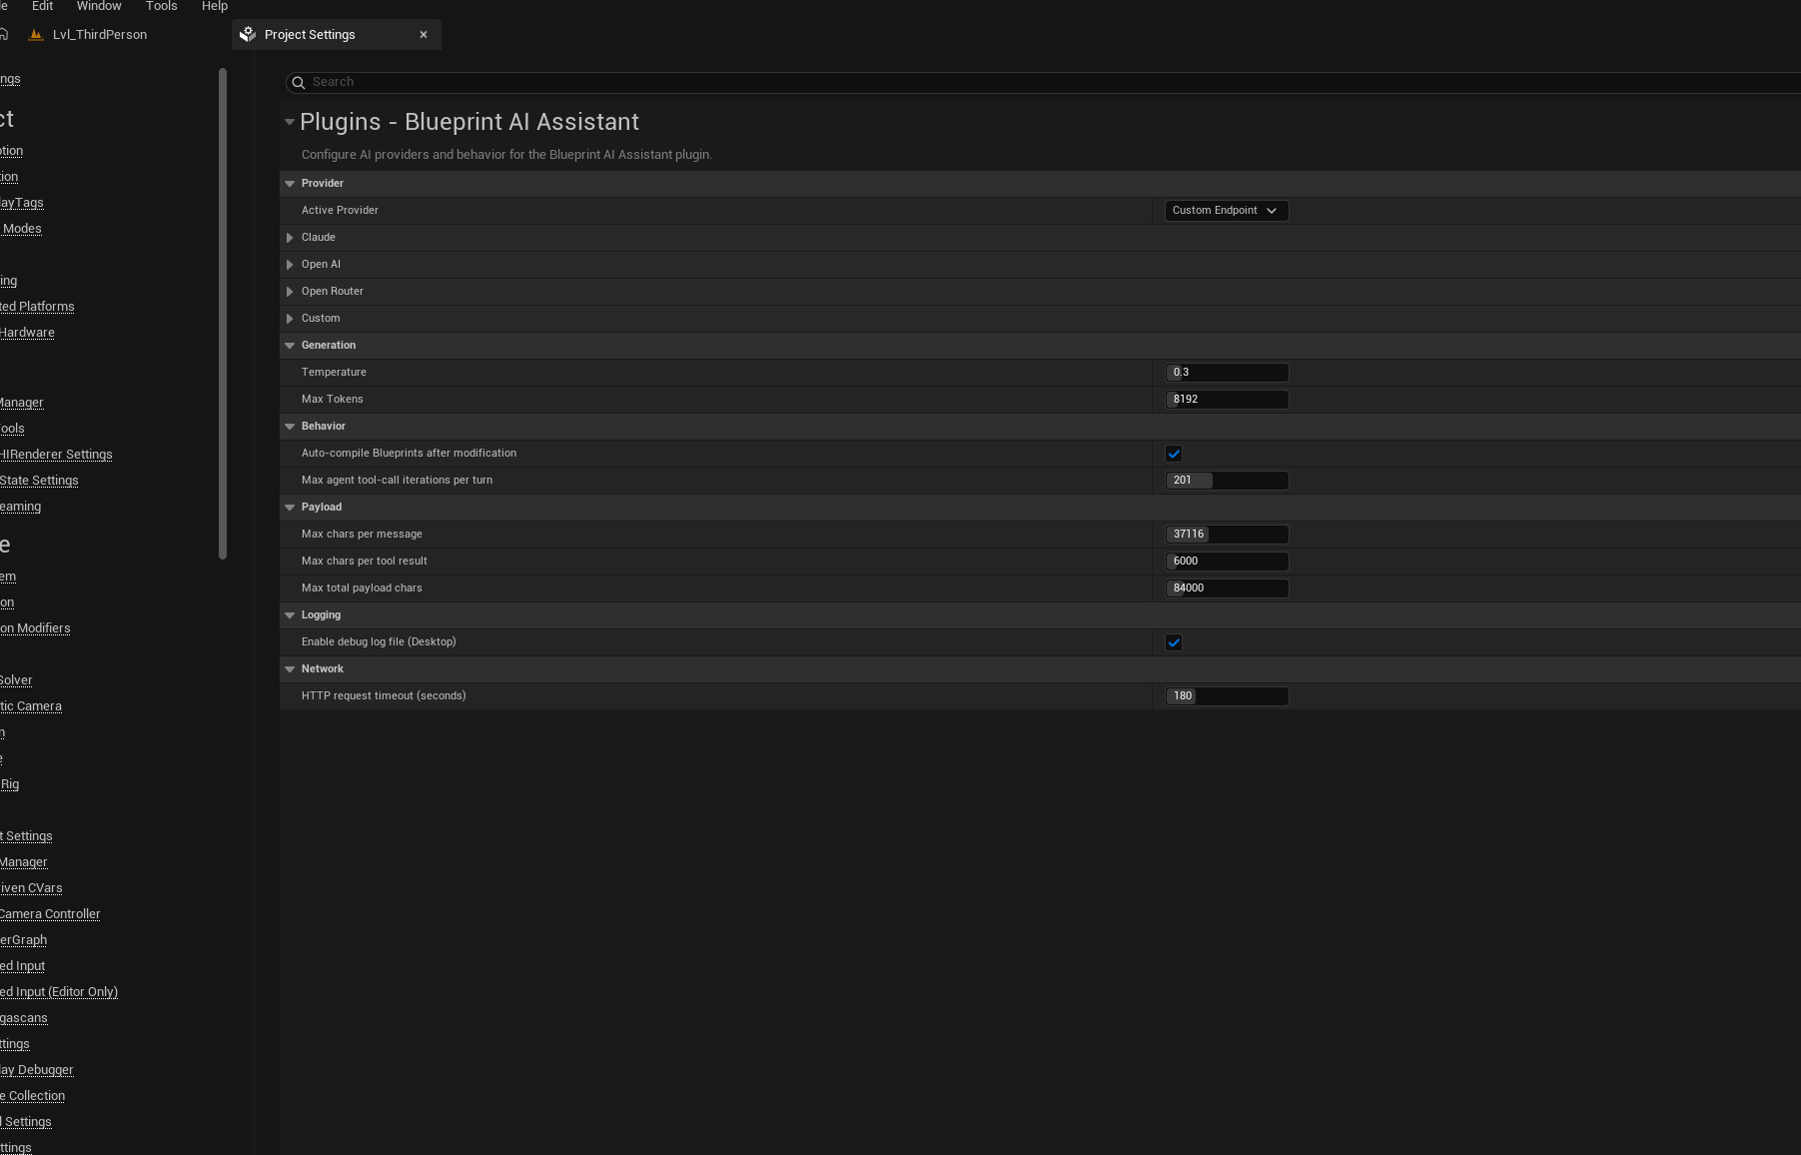Collapse the Plugins - Blueprint AI Assistant header
The width and height of the screenshot is (1801, 1155).
click(x=290, y=122)
